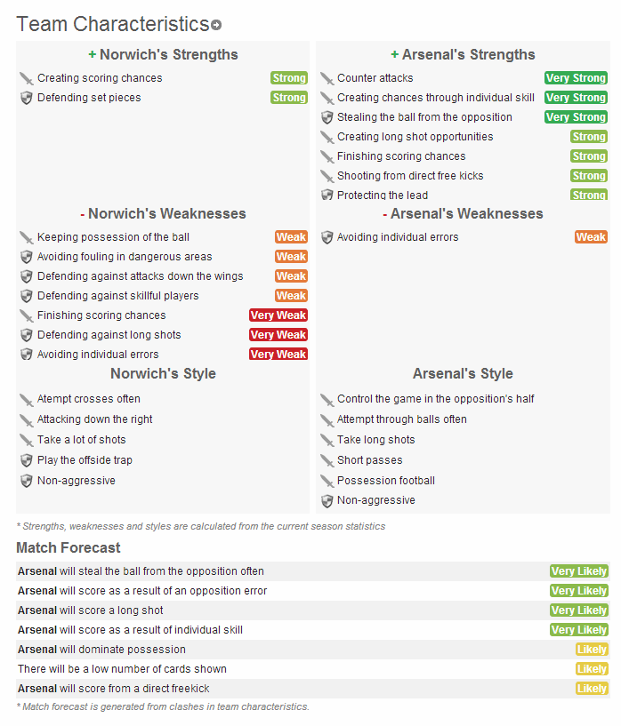
Task: Click Likely badge for Arsenal dominating possession
Action: click(592, 650)
